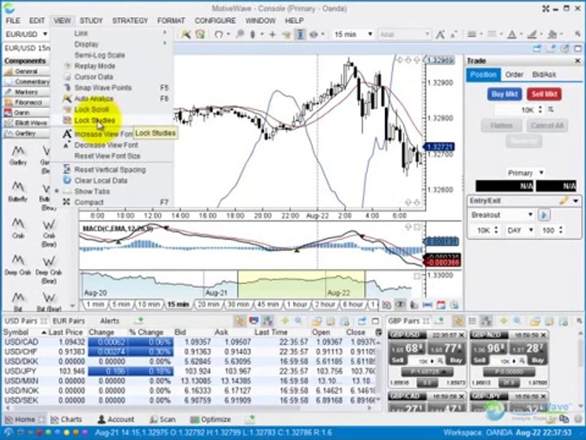586x440 pixels.
Task: Toggle Compact view mode
Action: (x=89, y=202)
